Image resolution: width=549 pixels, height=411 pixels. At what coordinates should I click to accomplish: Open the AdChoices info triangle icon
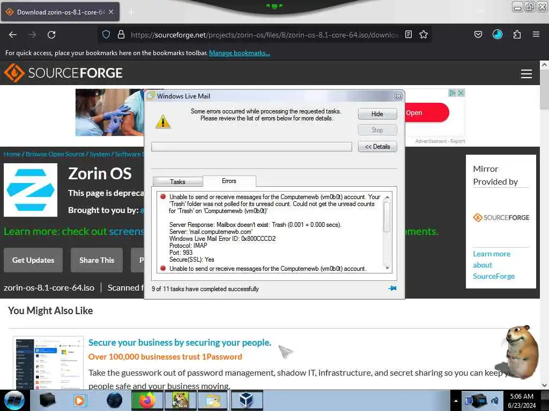click(x=452, y=93)
